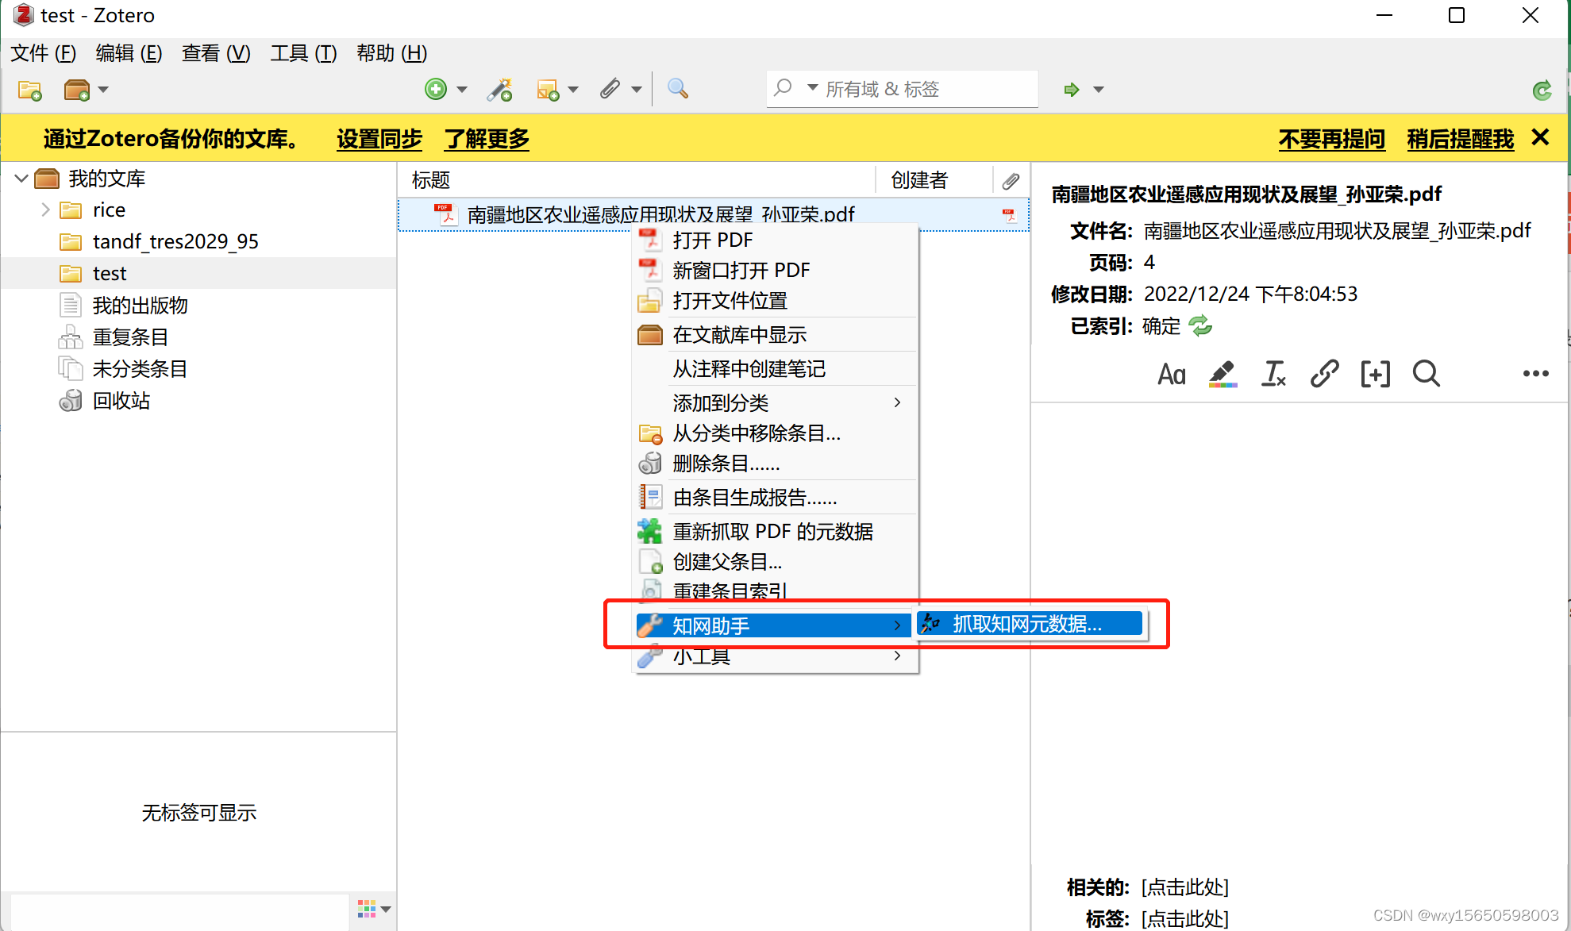Select 重复条目 in library tree
The height and width of the screenshot is (931, 1571).
(x=130, y=337)
